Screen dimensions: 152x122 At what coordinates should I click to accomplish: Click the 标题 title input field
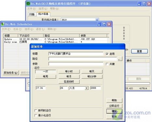click(76, 54)
